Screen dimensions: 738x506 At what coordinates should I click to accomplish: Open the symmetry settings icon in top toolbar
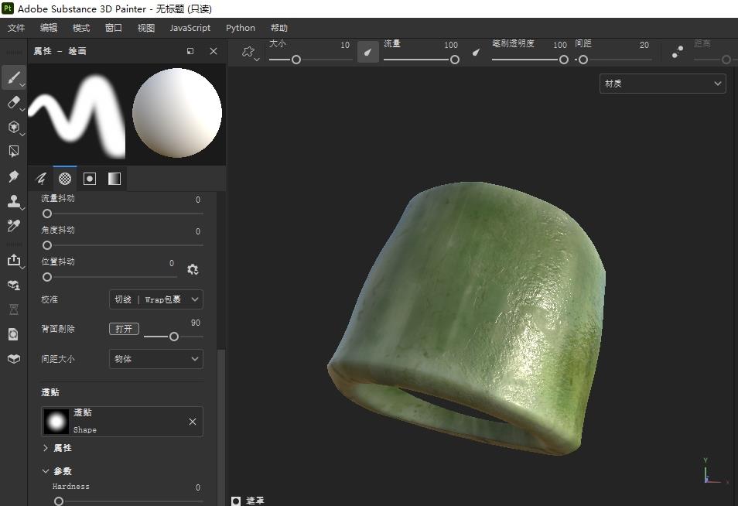coord(249,52)
